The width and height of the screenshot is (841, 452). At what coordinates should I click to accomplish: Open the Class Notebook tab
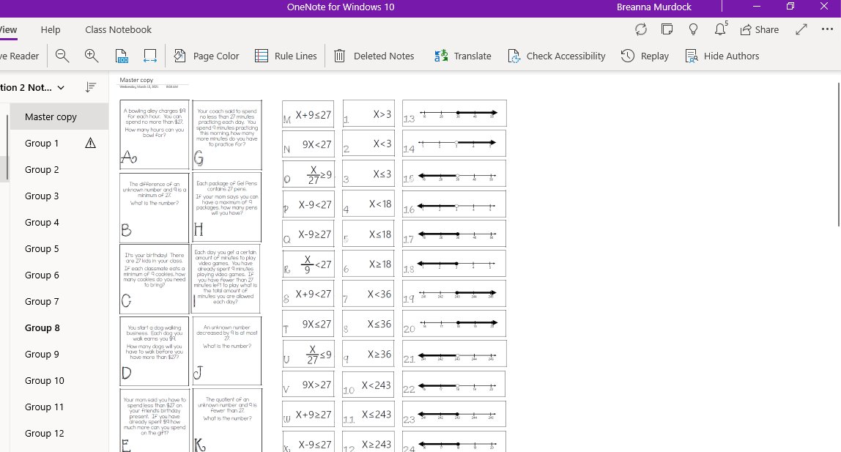coord(118,29)
